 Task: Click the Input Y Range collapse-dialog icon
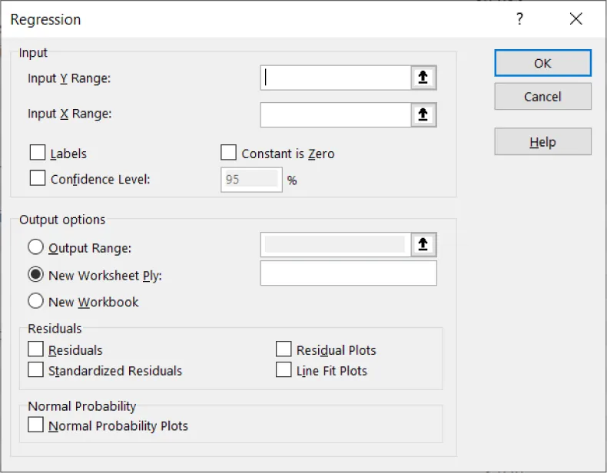pyautogui.click(x=423, y=78)
